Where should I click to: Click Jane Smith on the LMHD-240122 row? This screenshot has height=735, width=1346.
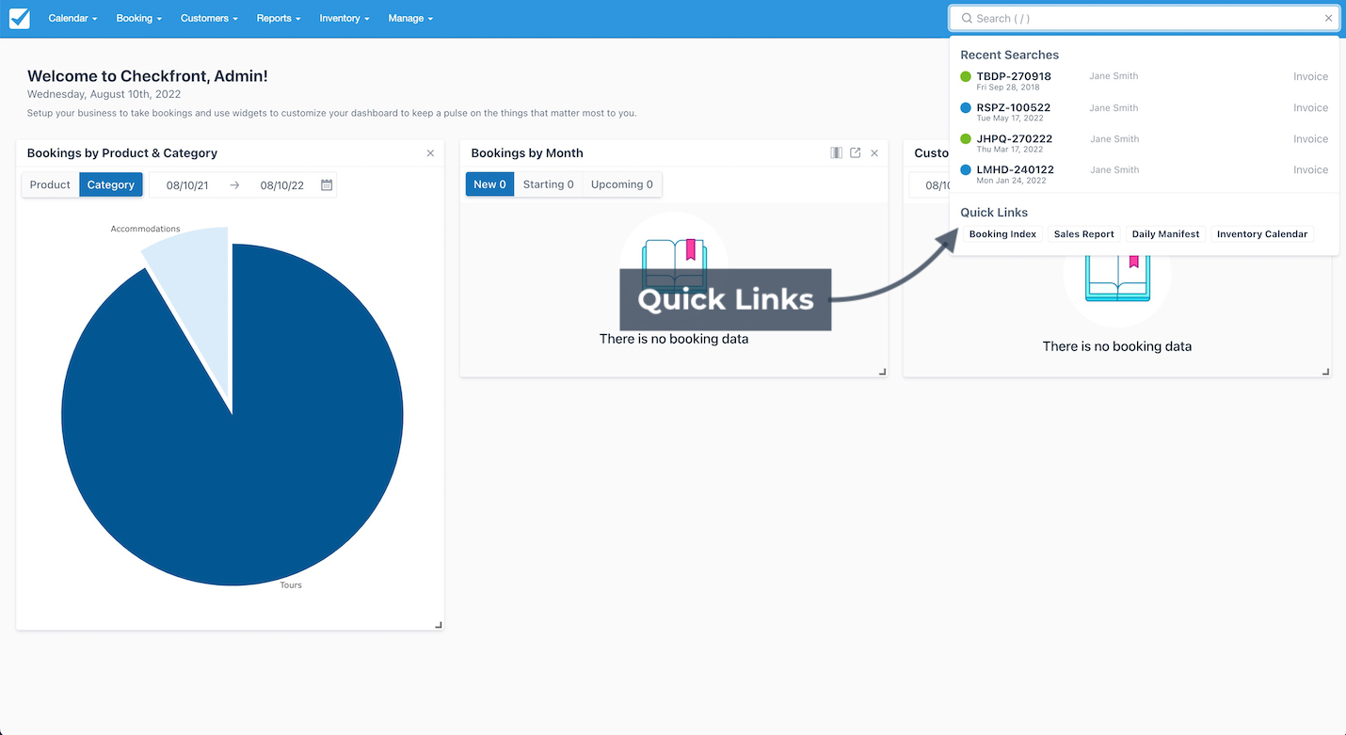pos(1114,169)
